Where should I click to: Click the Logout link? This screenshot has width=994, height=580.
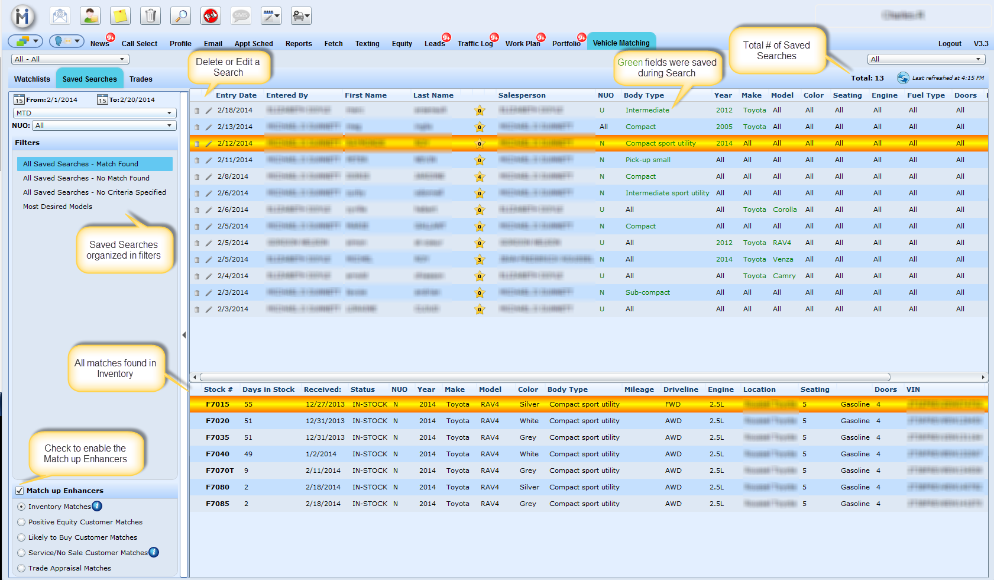(x=950, y=44)
